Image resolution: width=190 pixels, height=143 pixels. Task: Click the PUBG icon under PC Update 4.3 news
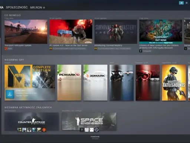click(51, 48)
